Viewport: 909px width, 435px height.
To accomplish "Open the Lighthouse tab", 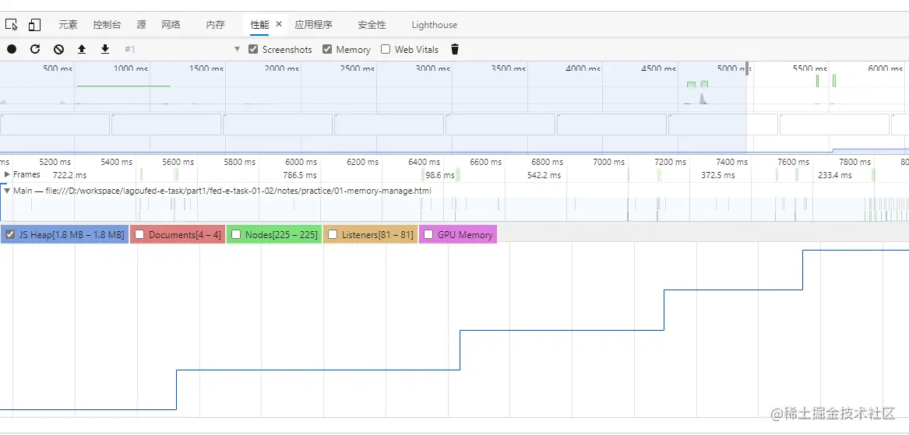I will [x=434, y=25].
